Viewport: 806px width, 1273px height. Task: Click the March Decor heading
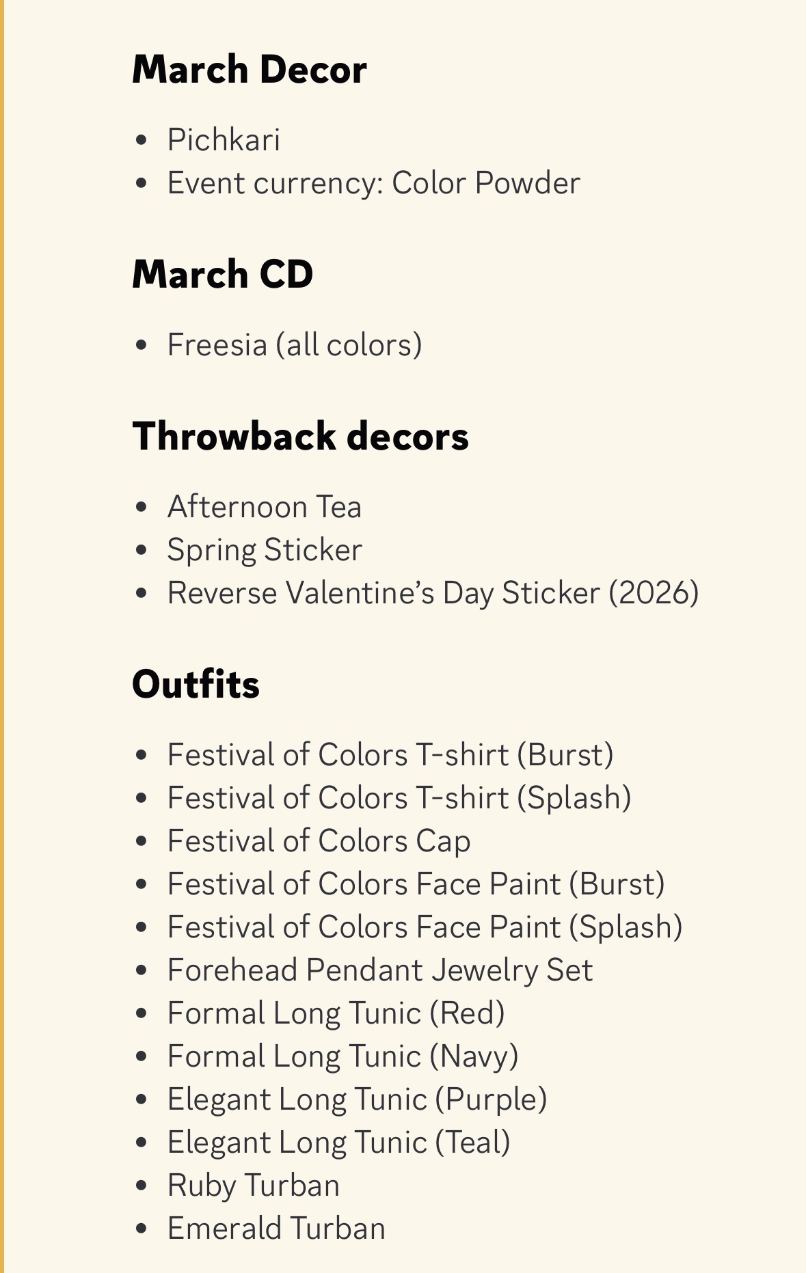click(250, 70)
